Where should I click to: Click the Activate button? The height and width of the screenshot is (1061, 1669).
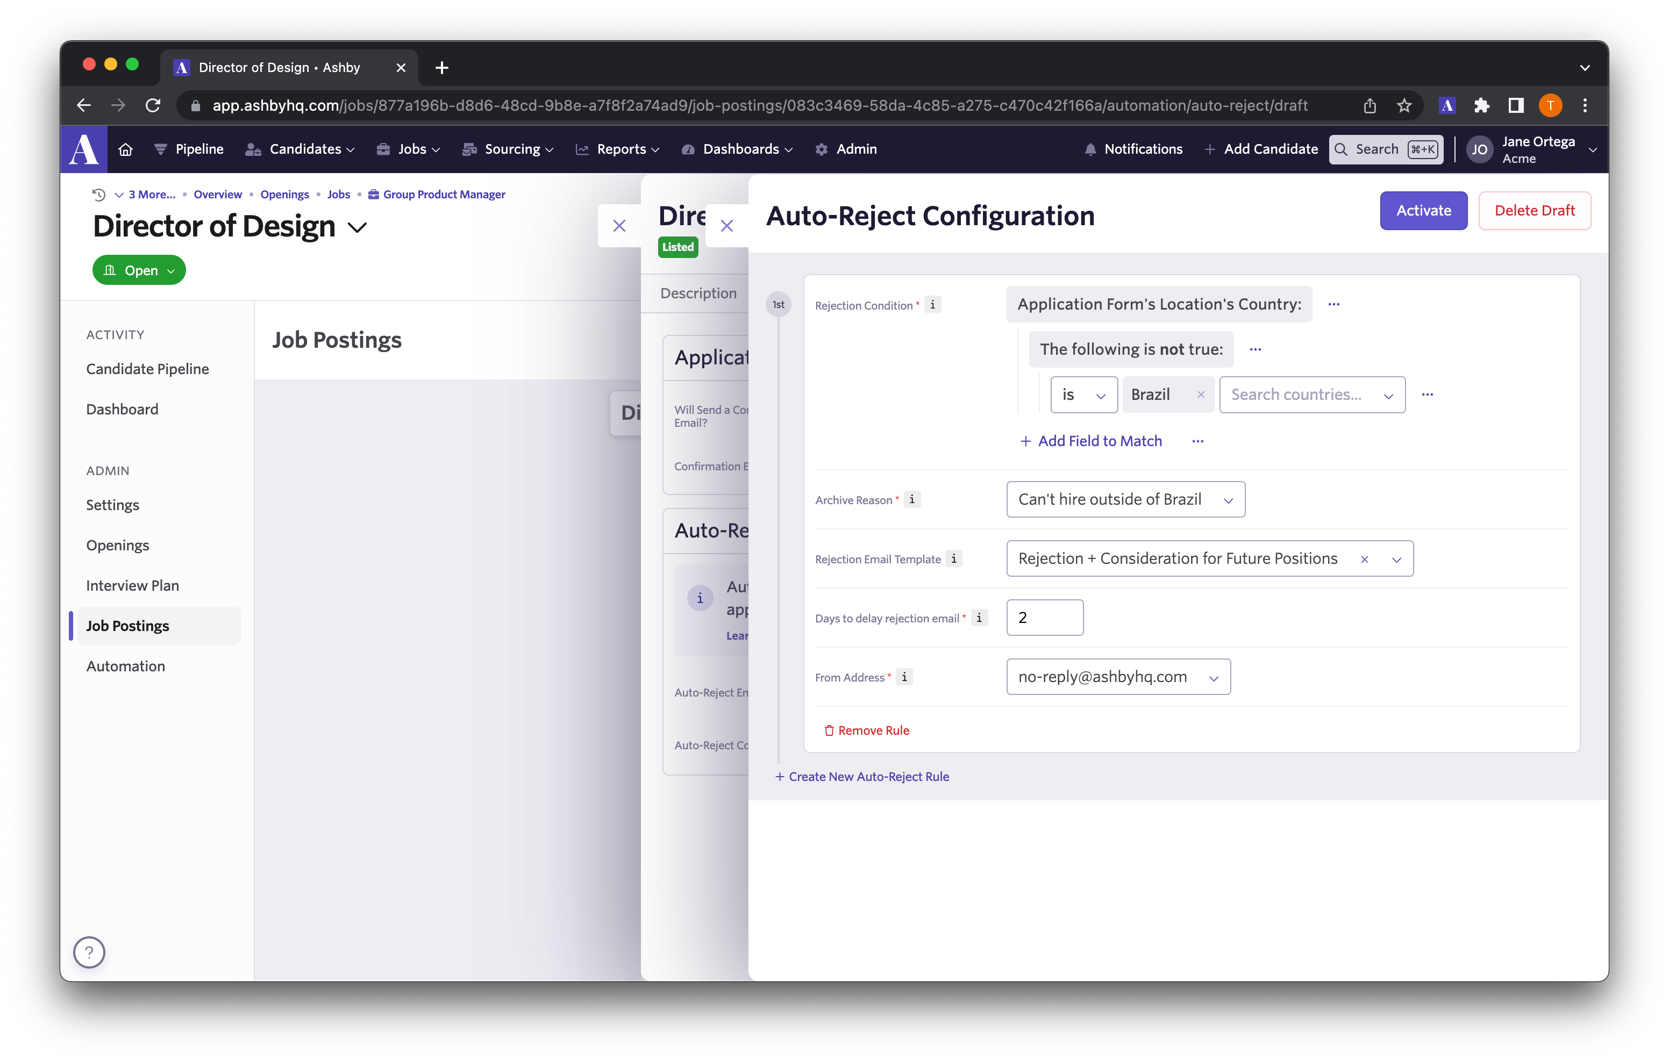tap(1423, 211)
